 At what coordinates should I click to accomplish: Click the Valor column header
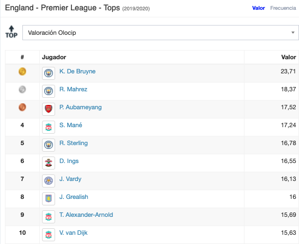click(289, 57)
